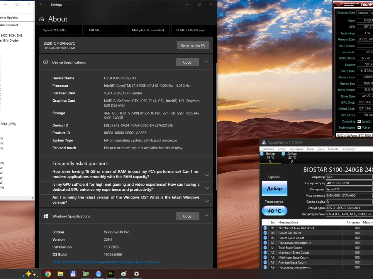Click the Rename this PC button

[x=193, y=45]
